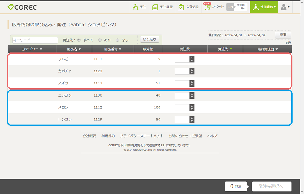This screenshot has height=194, width=304.
Task: Click order quantity field for スイカ
Action: (182, 83)
